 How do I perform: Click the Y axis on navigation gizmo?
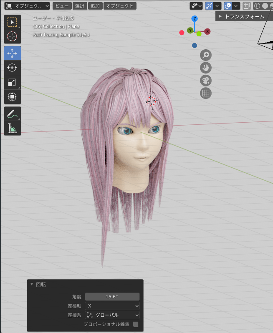click(x=190, y=30)
